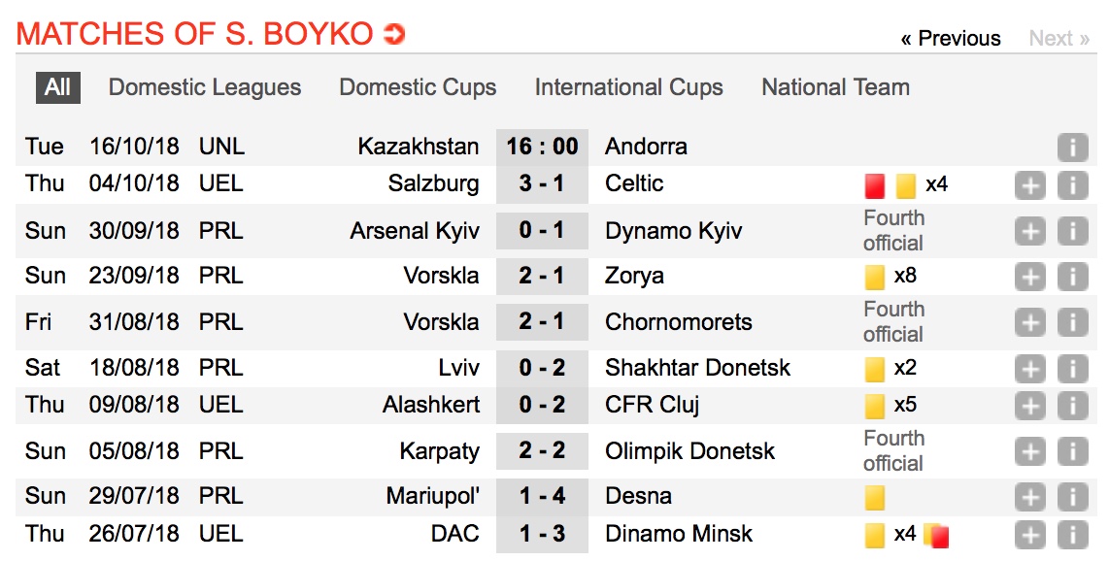Open the National Team tab
The image size is (1109, 561).
coord(835,87)
